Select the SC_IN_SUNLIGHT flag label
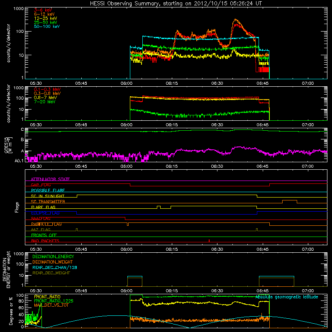This screenshot has width=332, height=332. tap(48, 196)
